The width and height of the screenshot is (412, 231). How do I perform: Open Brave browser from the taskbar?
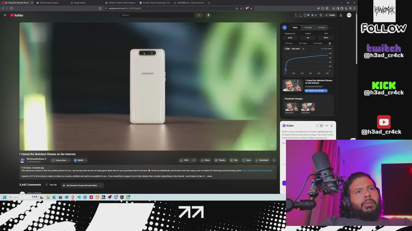(73, 197)
